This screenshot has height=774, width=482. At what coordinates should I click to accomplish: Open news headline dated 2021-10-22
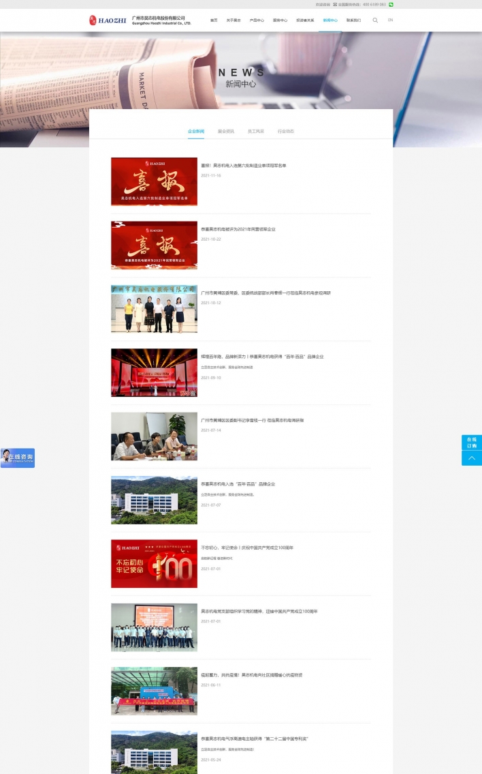point(238,229)
